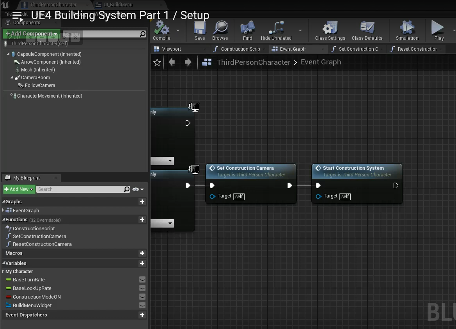Click ThirdPersonCharacter in the breadcrumb path
Image resolution: width=456 pixels, height=329 pixels.
click(253, 62)
